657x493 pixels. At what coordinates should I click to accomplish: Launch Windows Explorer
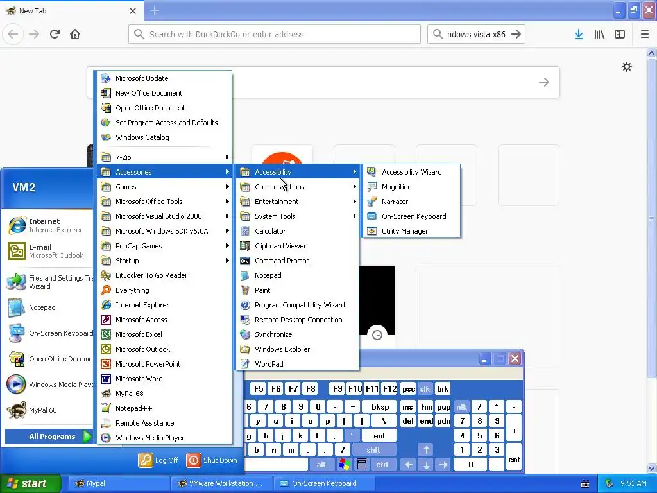(x=297, y=349)
